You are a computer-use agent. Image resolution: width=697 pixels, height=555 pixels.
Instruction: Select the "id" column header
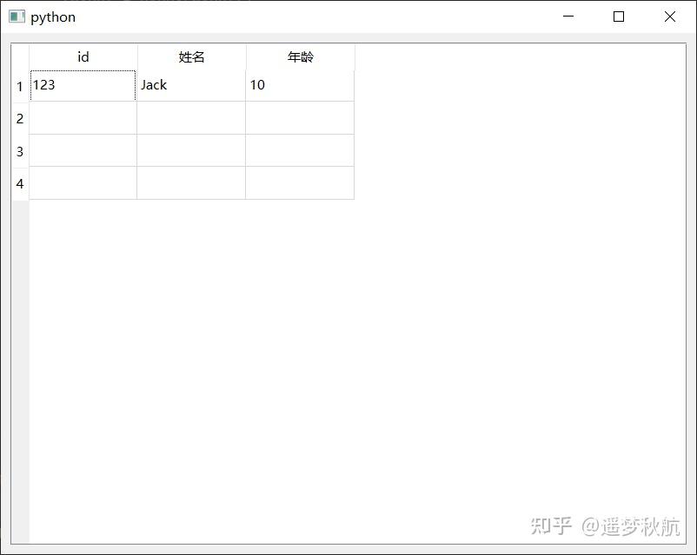tap(83, 56)
